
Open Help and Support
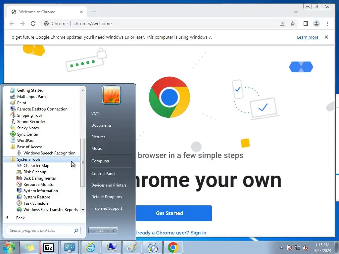[107, 208]
